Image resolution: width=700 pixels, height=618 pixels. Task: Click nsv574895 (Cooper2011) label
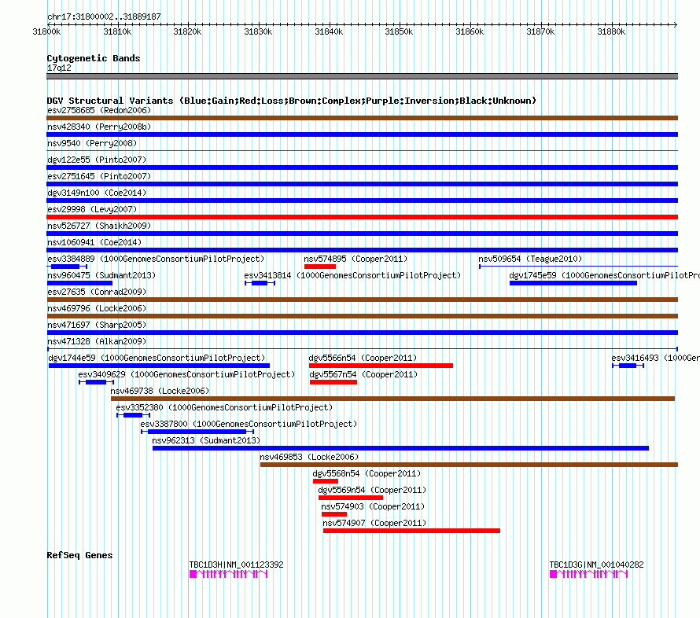[x=356, y=259]
